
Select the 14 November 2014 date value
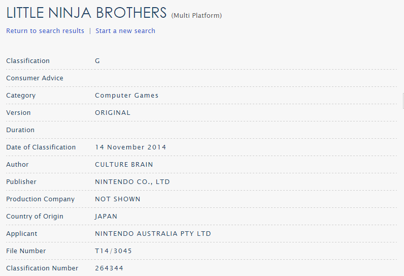[x=130, y=147]
